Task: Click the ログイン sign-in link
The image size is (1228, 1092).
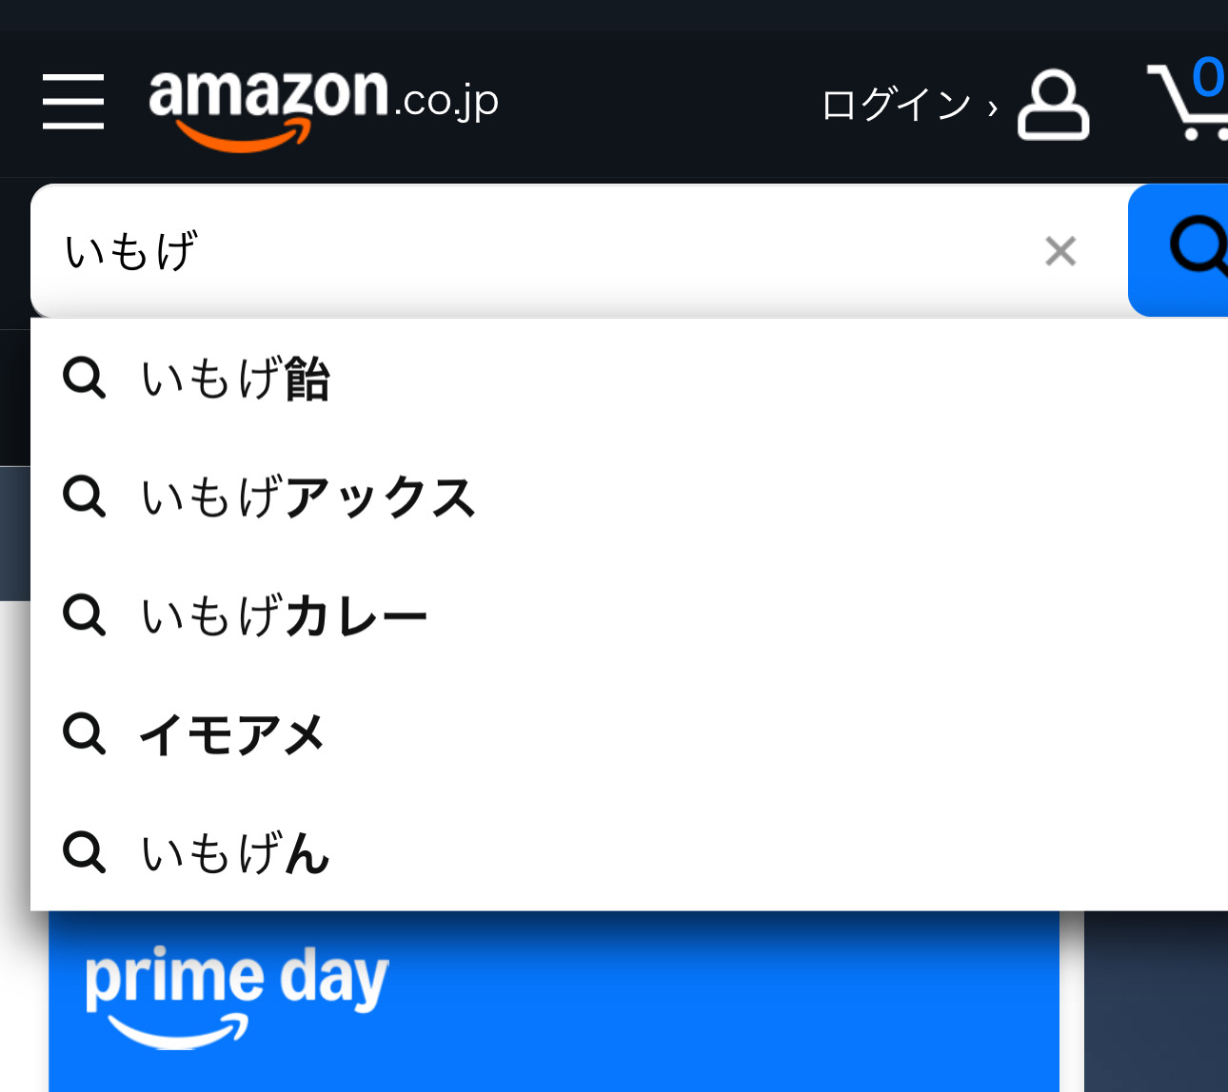Action: coord(896,105)
